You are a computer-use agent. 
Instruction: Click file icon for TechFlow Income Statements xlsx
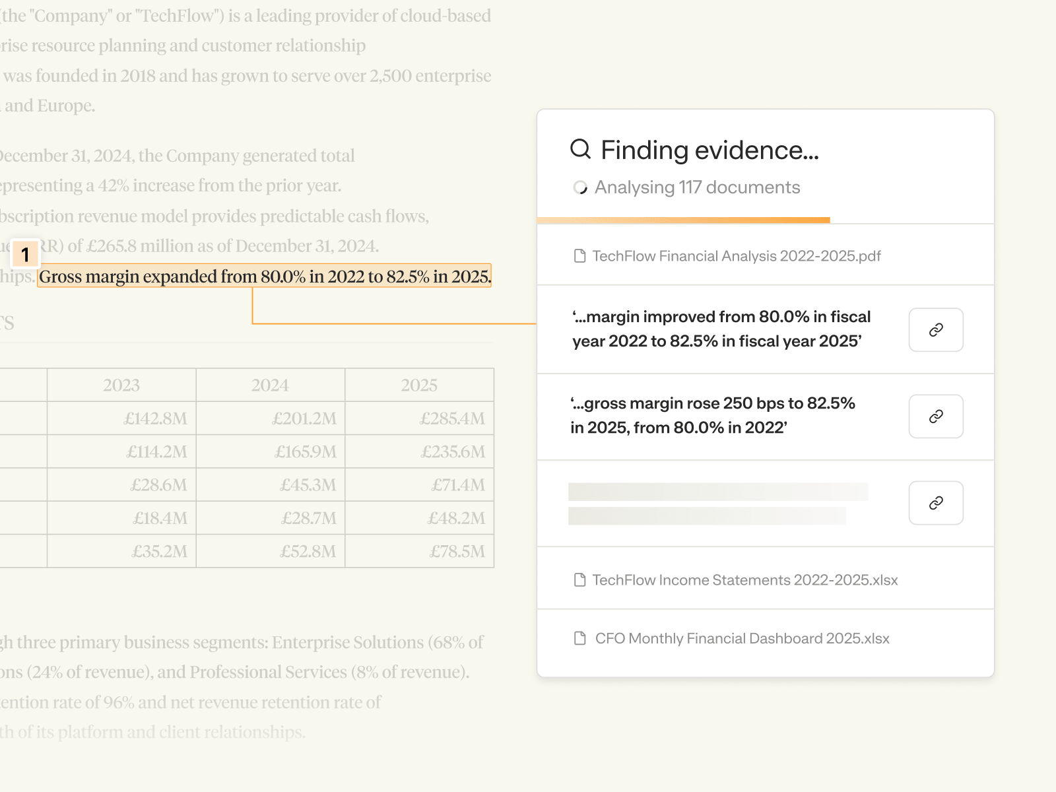click(x=580, y=580)
